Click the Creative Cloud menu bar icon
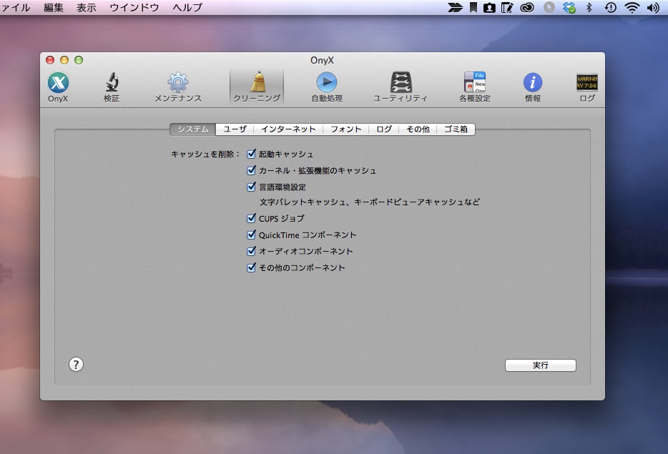This screenshot has height=454, width=668. [x=527, y=7]
